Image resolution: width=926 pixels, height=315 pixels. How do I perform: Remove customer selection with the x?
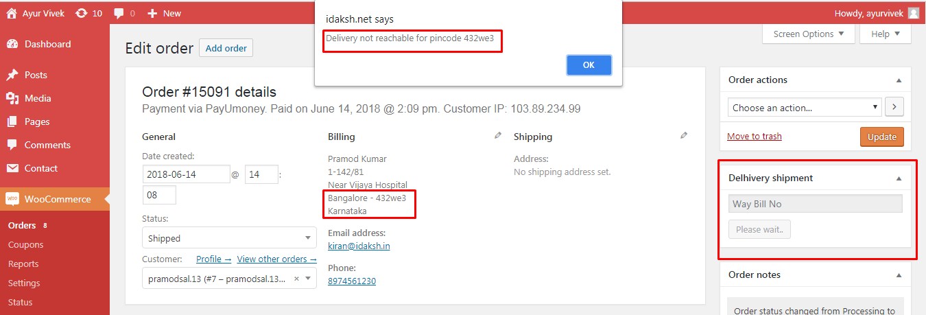pos(296,279)
